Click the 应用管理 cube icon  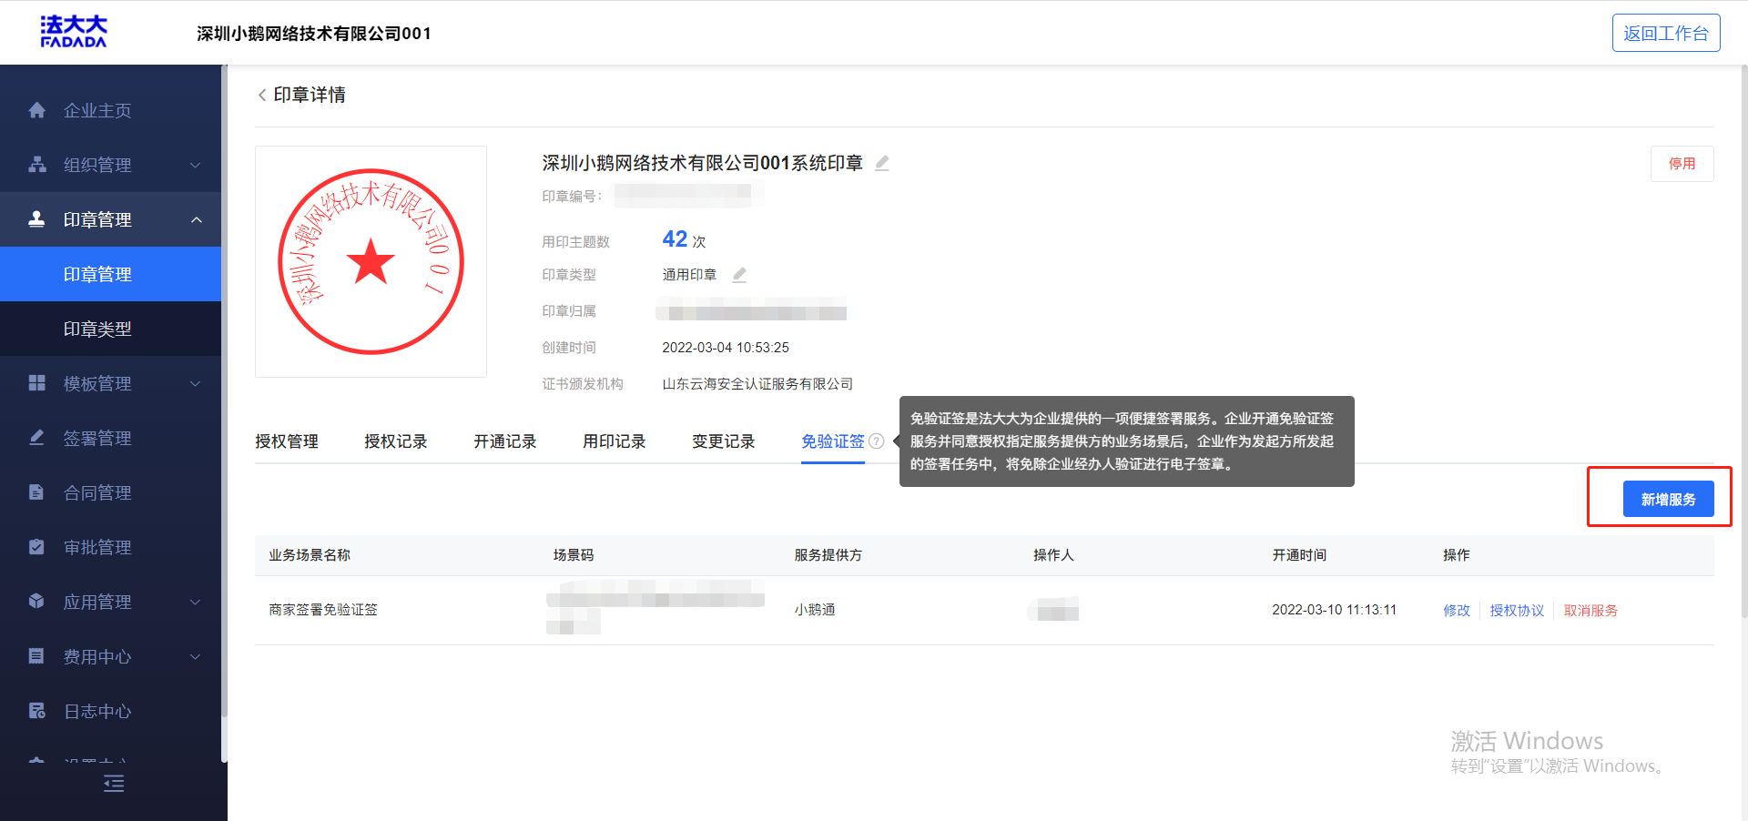(36, 602)
